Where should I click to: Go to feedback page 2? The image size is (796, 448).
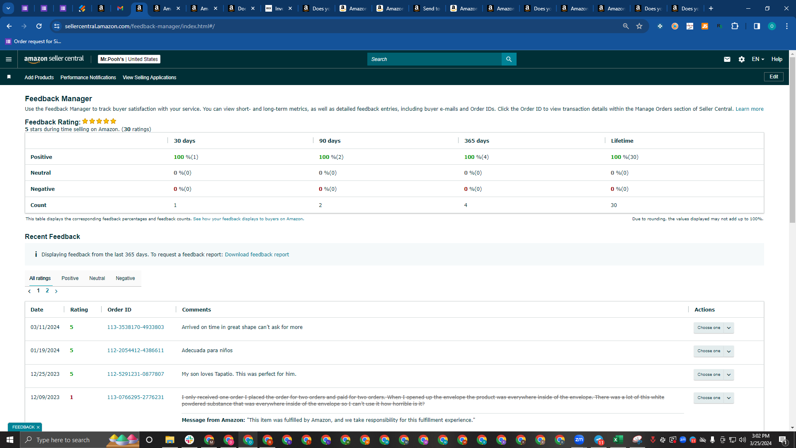pyautogui.click(x=47, y=291)
